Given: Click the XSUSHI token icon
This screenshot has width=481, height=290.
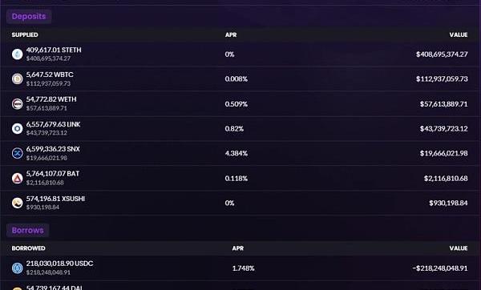Looking at the screenshot, I should point(17,203).
